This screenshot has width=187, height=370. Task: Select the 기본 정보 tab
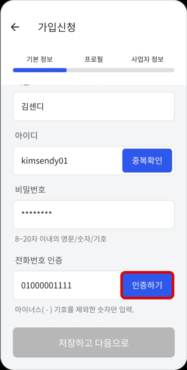[x=39, y=59]
